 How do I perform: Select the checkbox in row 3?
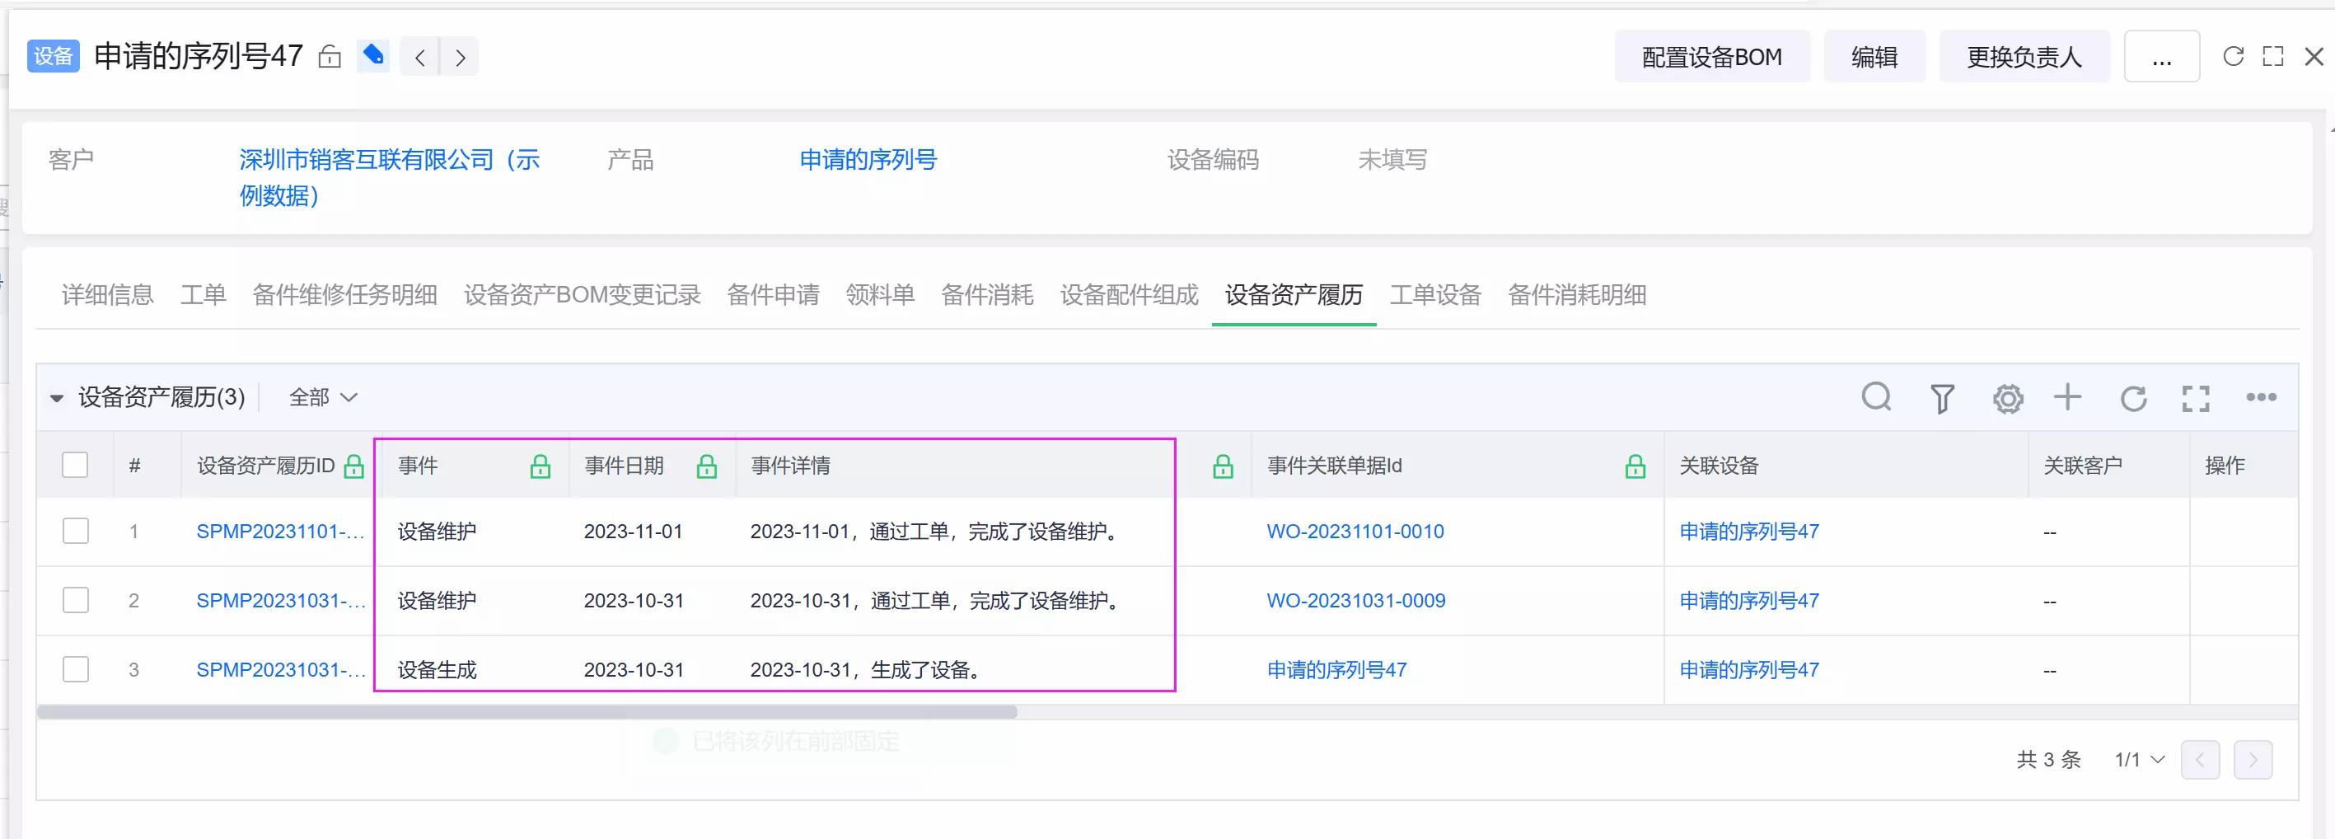point(75,669)
